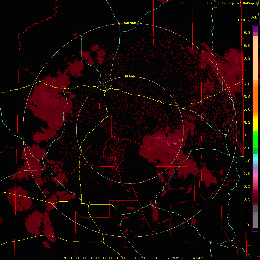This screenshot has height=260, width=260.
Task: Pick the cyan segment of the color bar
Action: [x=255, y=159]
